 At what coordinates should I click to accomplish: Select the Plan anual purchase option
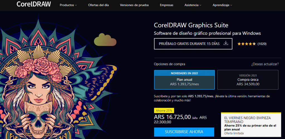(184, 80)
